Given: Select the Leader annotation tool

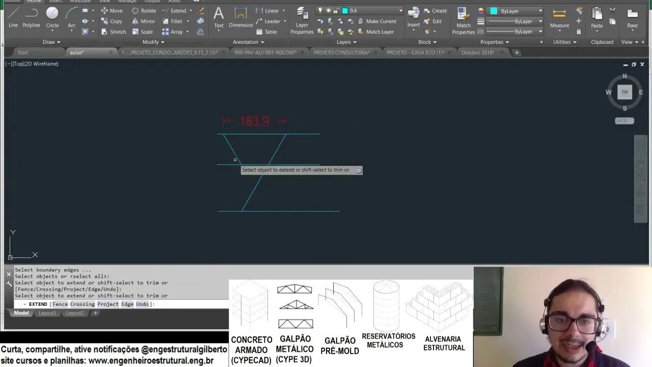Looking at the screenshot, I should tap(267, 21).
